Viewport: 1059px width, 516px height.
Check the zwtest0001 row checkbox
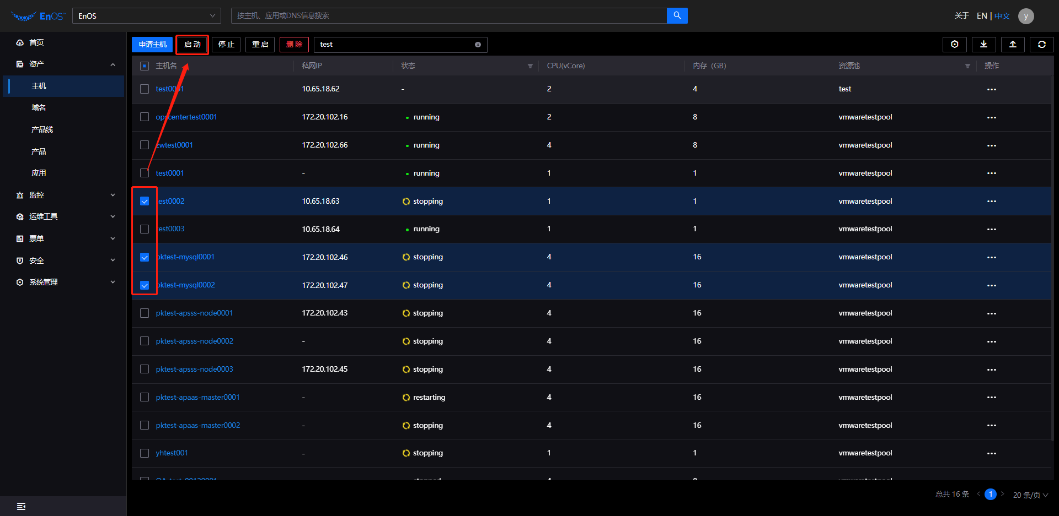145,145
